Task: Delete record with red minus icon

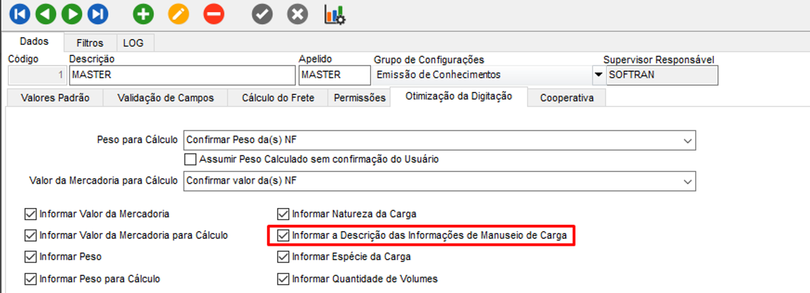Action: (x=213, y=14)
